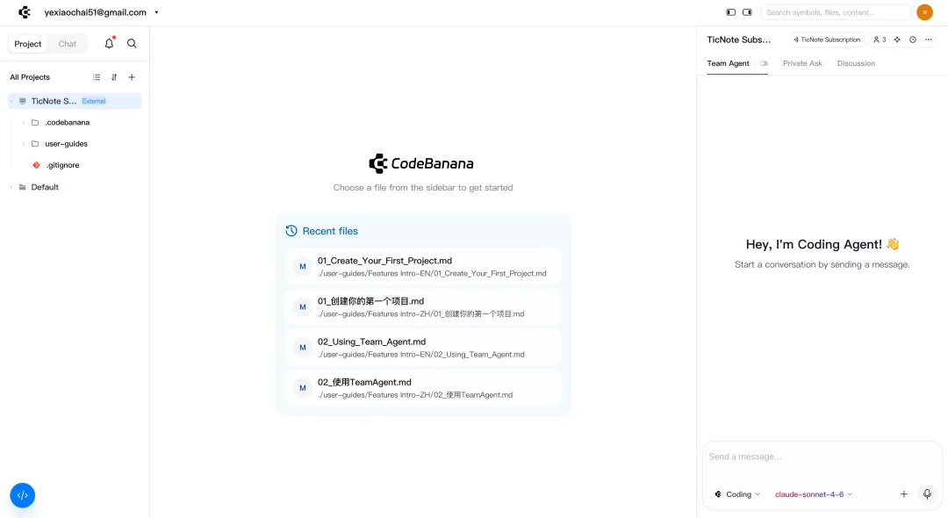Switch to the Team Agent tab
Viewport: 948px width, 518px height.
pos(728,63)
